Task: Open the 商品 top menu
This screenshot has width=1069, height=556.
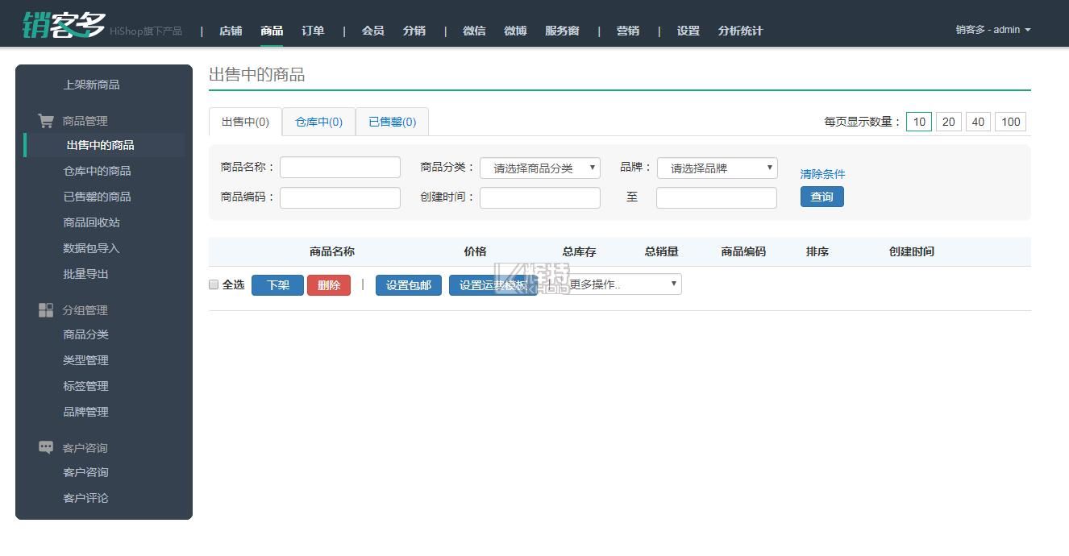Action: tap(272, 31)
